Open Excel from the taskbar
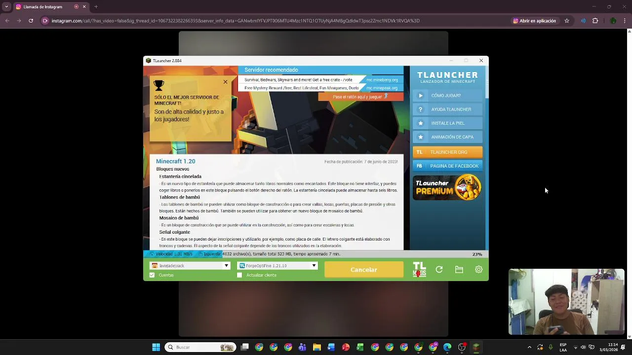Image resolution: width=632 pixels, height=355 pixels. click(360, 347)
